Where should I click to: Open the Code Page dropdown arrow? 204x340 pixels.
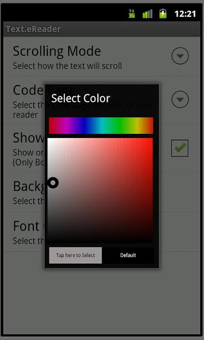pyautogui.click(x=180, y=99)
